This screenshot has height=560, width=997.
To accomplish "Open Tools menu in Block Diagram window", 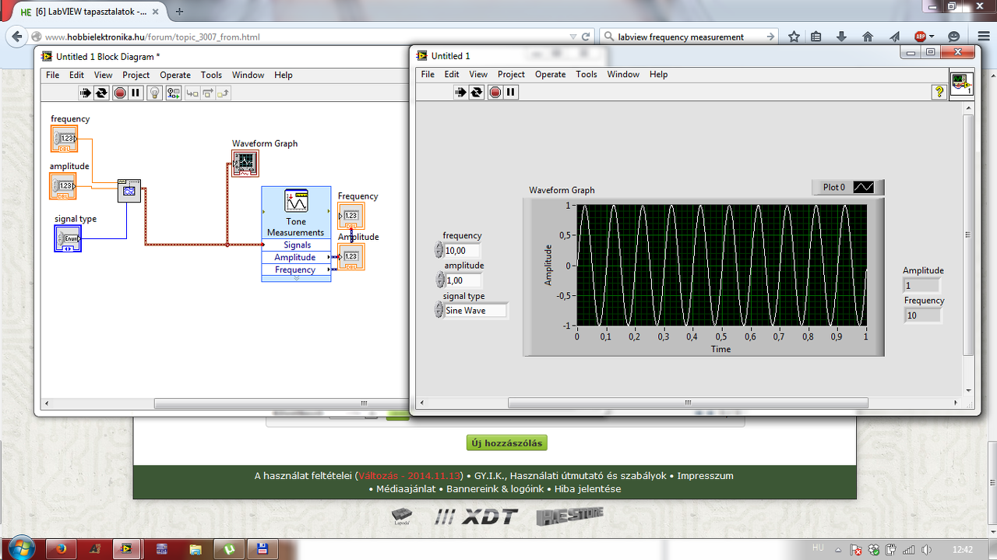I will (x=211, y=75).
